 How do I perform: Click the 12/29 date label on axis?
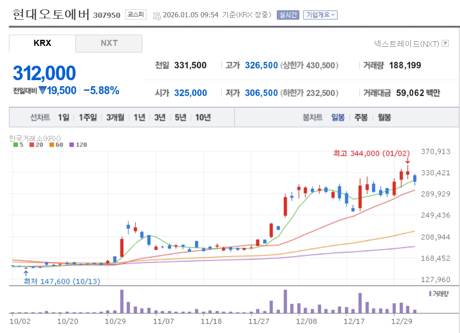coord(401,321)
